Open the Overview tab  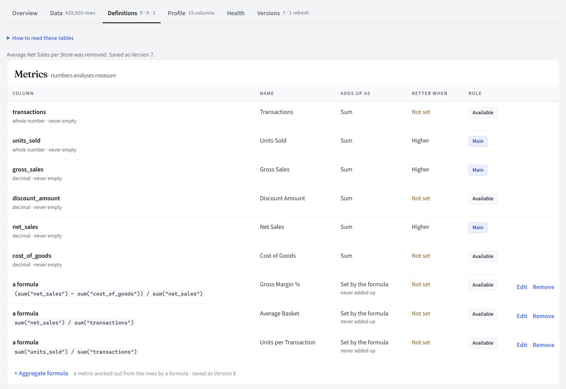point(25,13)
